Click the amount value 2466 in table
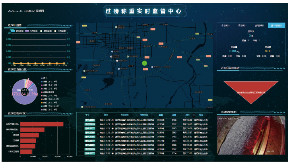 174,120
